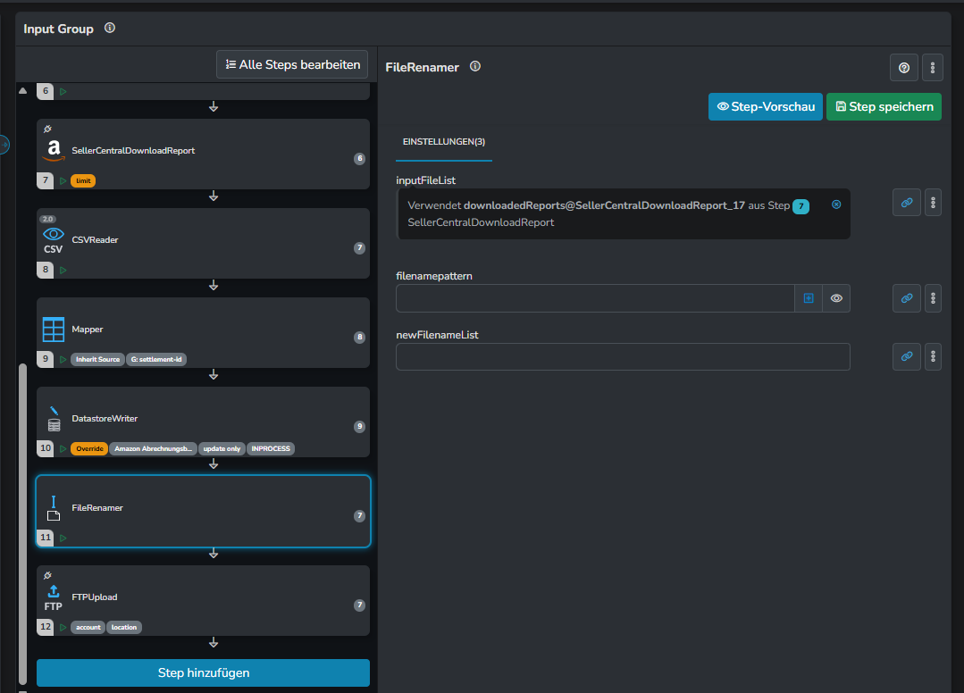Toggle the filenamepattern preview eye icon
964x693 pixels.
coord(836,298)
